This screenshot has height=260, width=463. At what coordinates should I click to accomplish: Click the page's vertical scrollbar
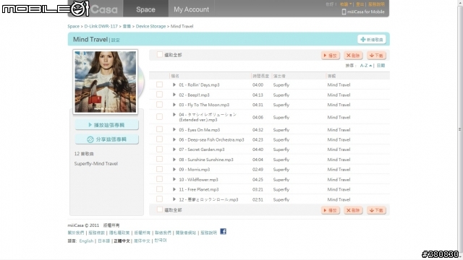(x=460, y=130)
